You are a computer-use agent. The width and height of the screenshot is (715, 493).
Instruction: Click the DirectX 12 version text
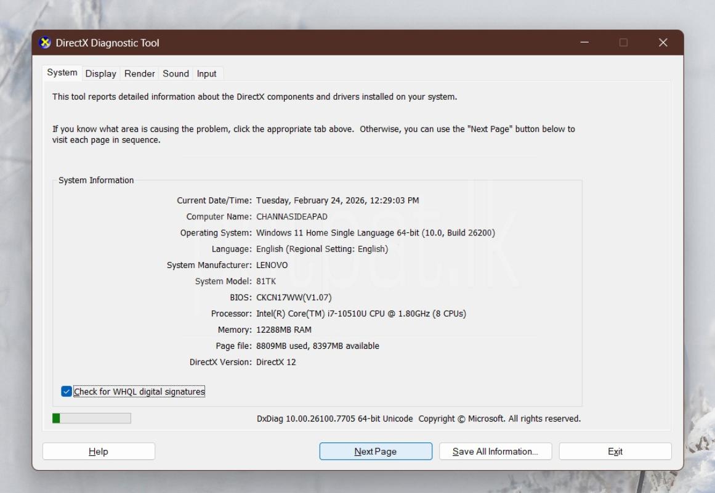point(276,362)
